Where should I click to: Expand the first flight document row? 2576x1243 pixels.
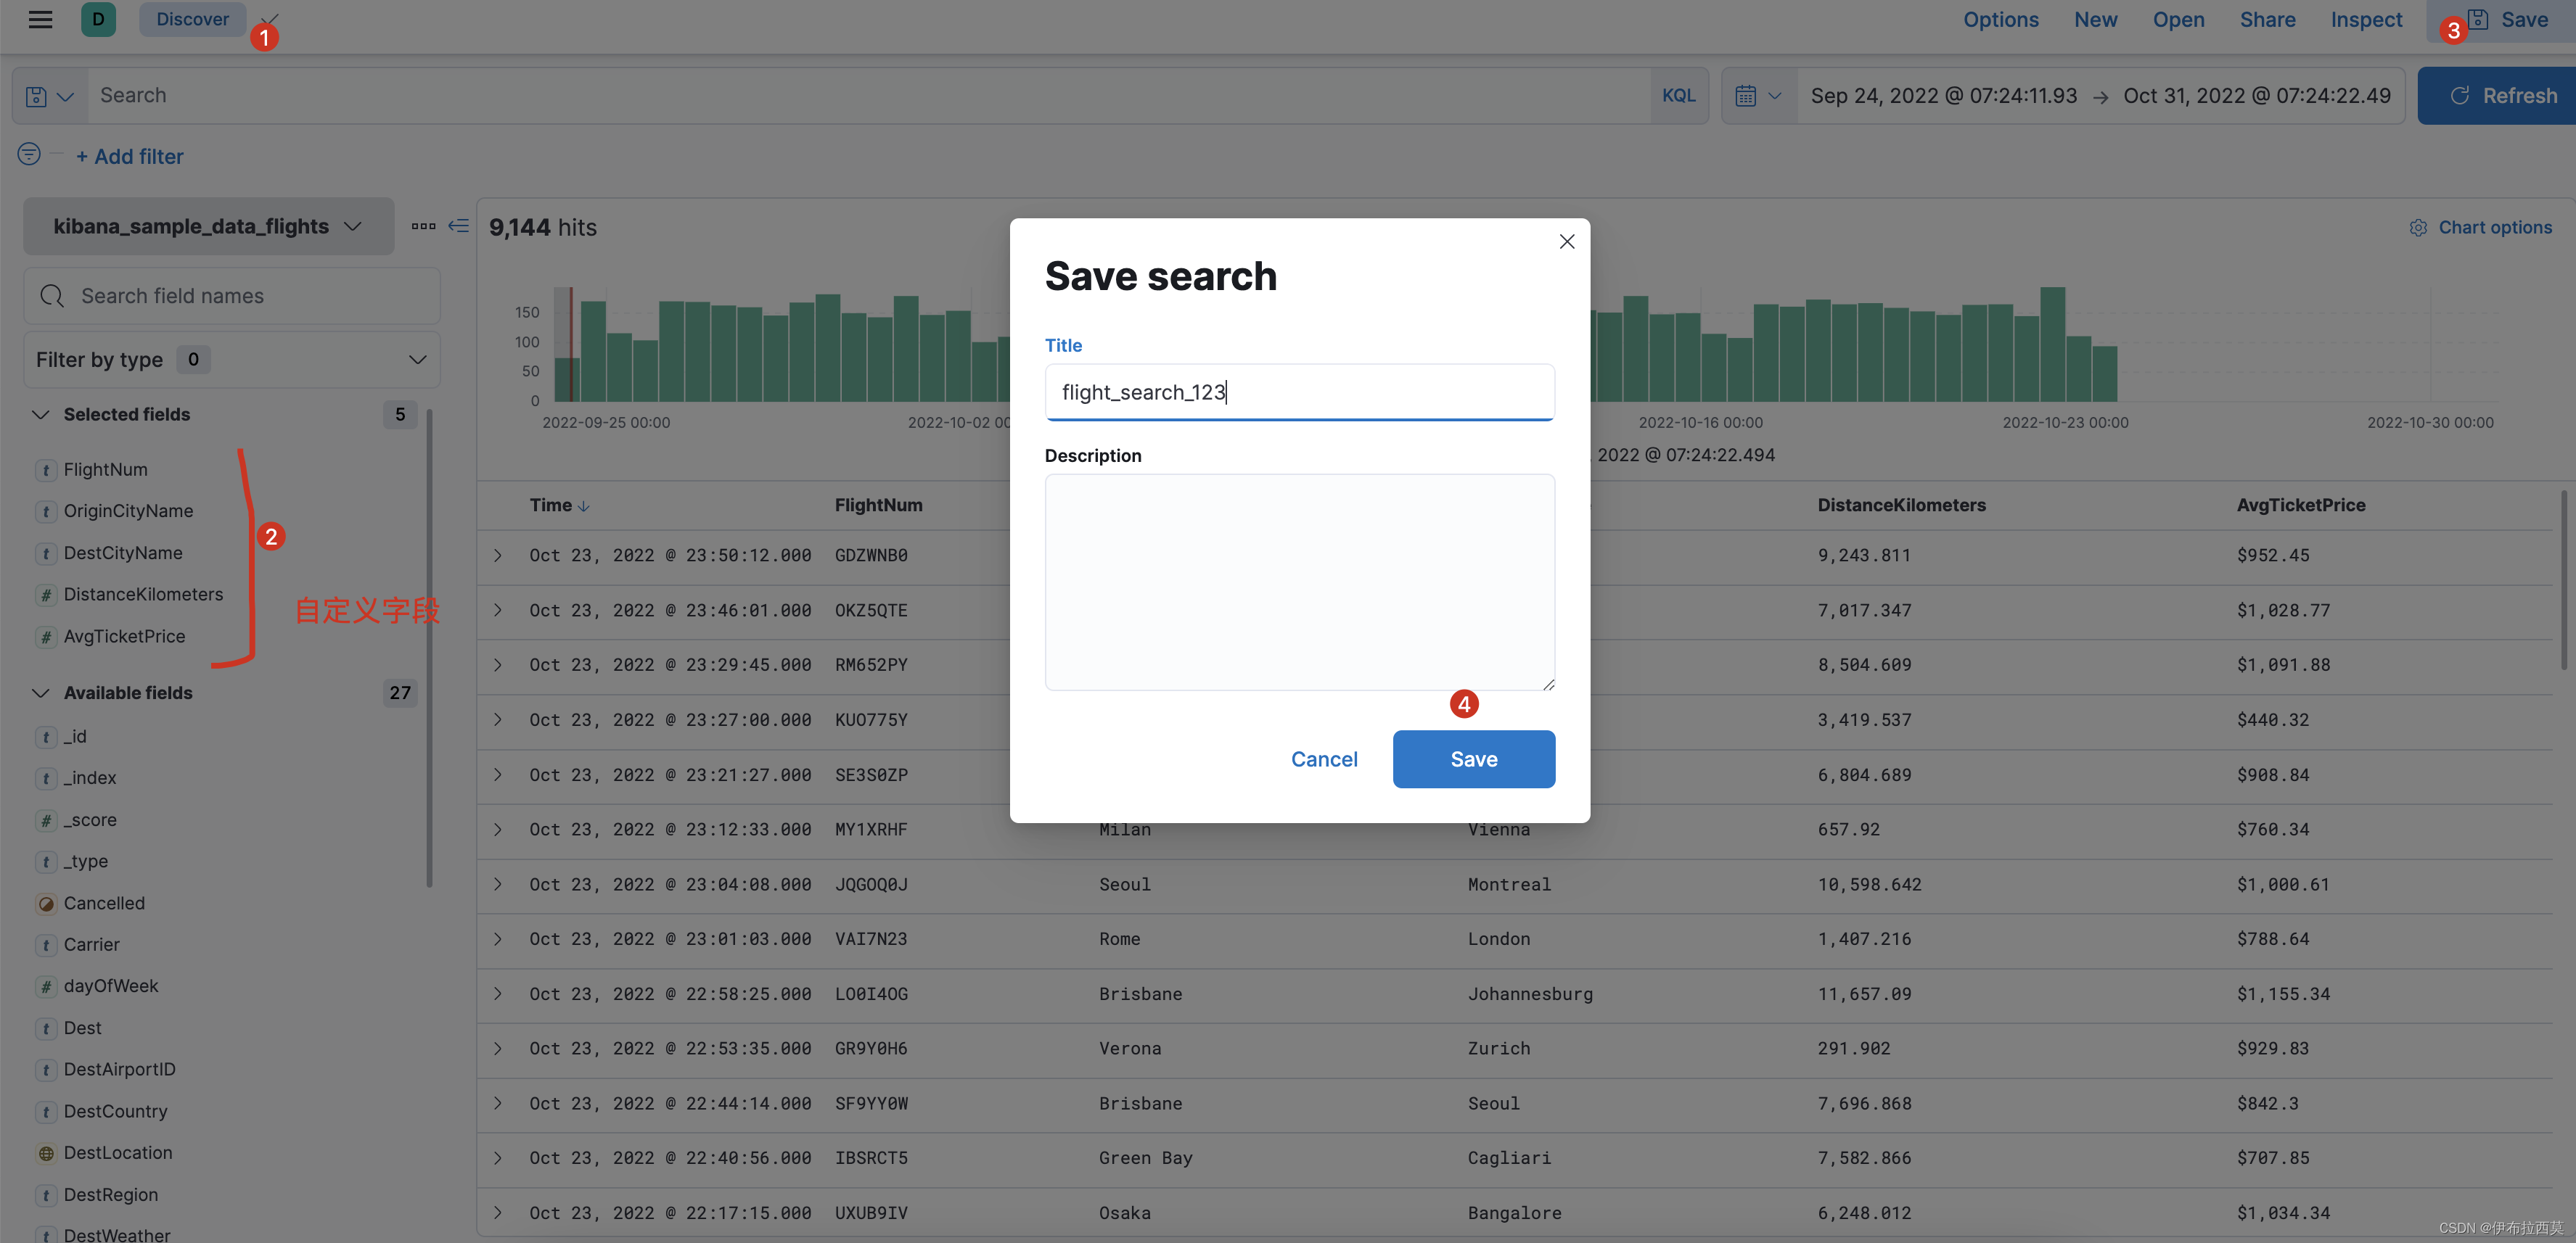pos(498,556)
